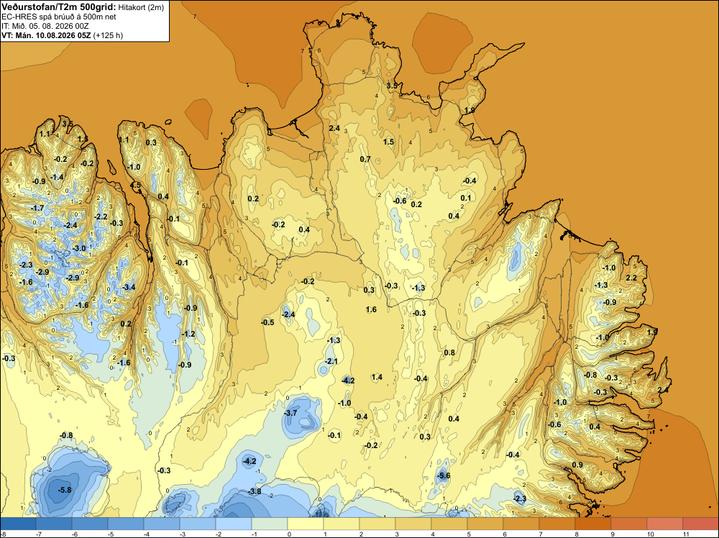719x538 pixels.
Task: Click the -5.8 temperature label on the map
Action: (x=65, y=490)
